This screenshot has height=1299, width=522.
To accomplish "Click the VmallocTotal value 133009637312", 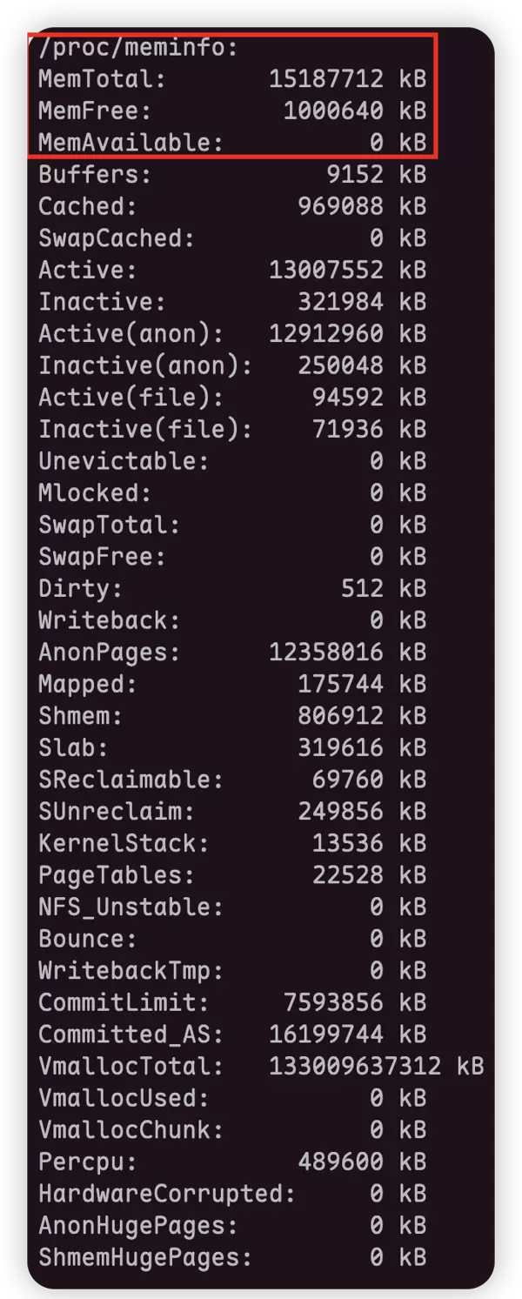I will click(x=355, y=1066).
